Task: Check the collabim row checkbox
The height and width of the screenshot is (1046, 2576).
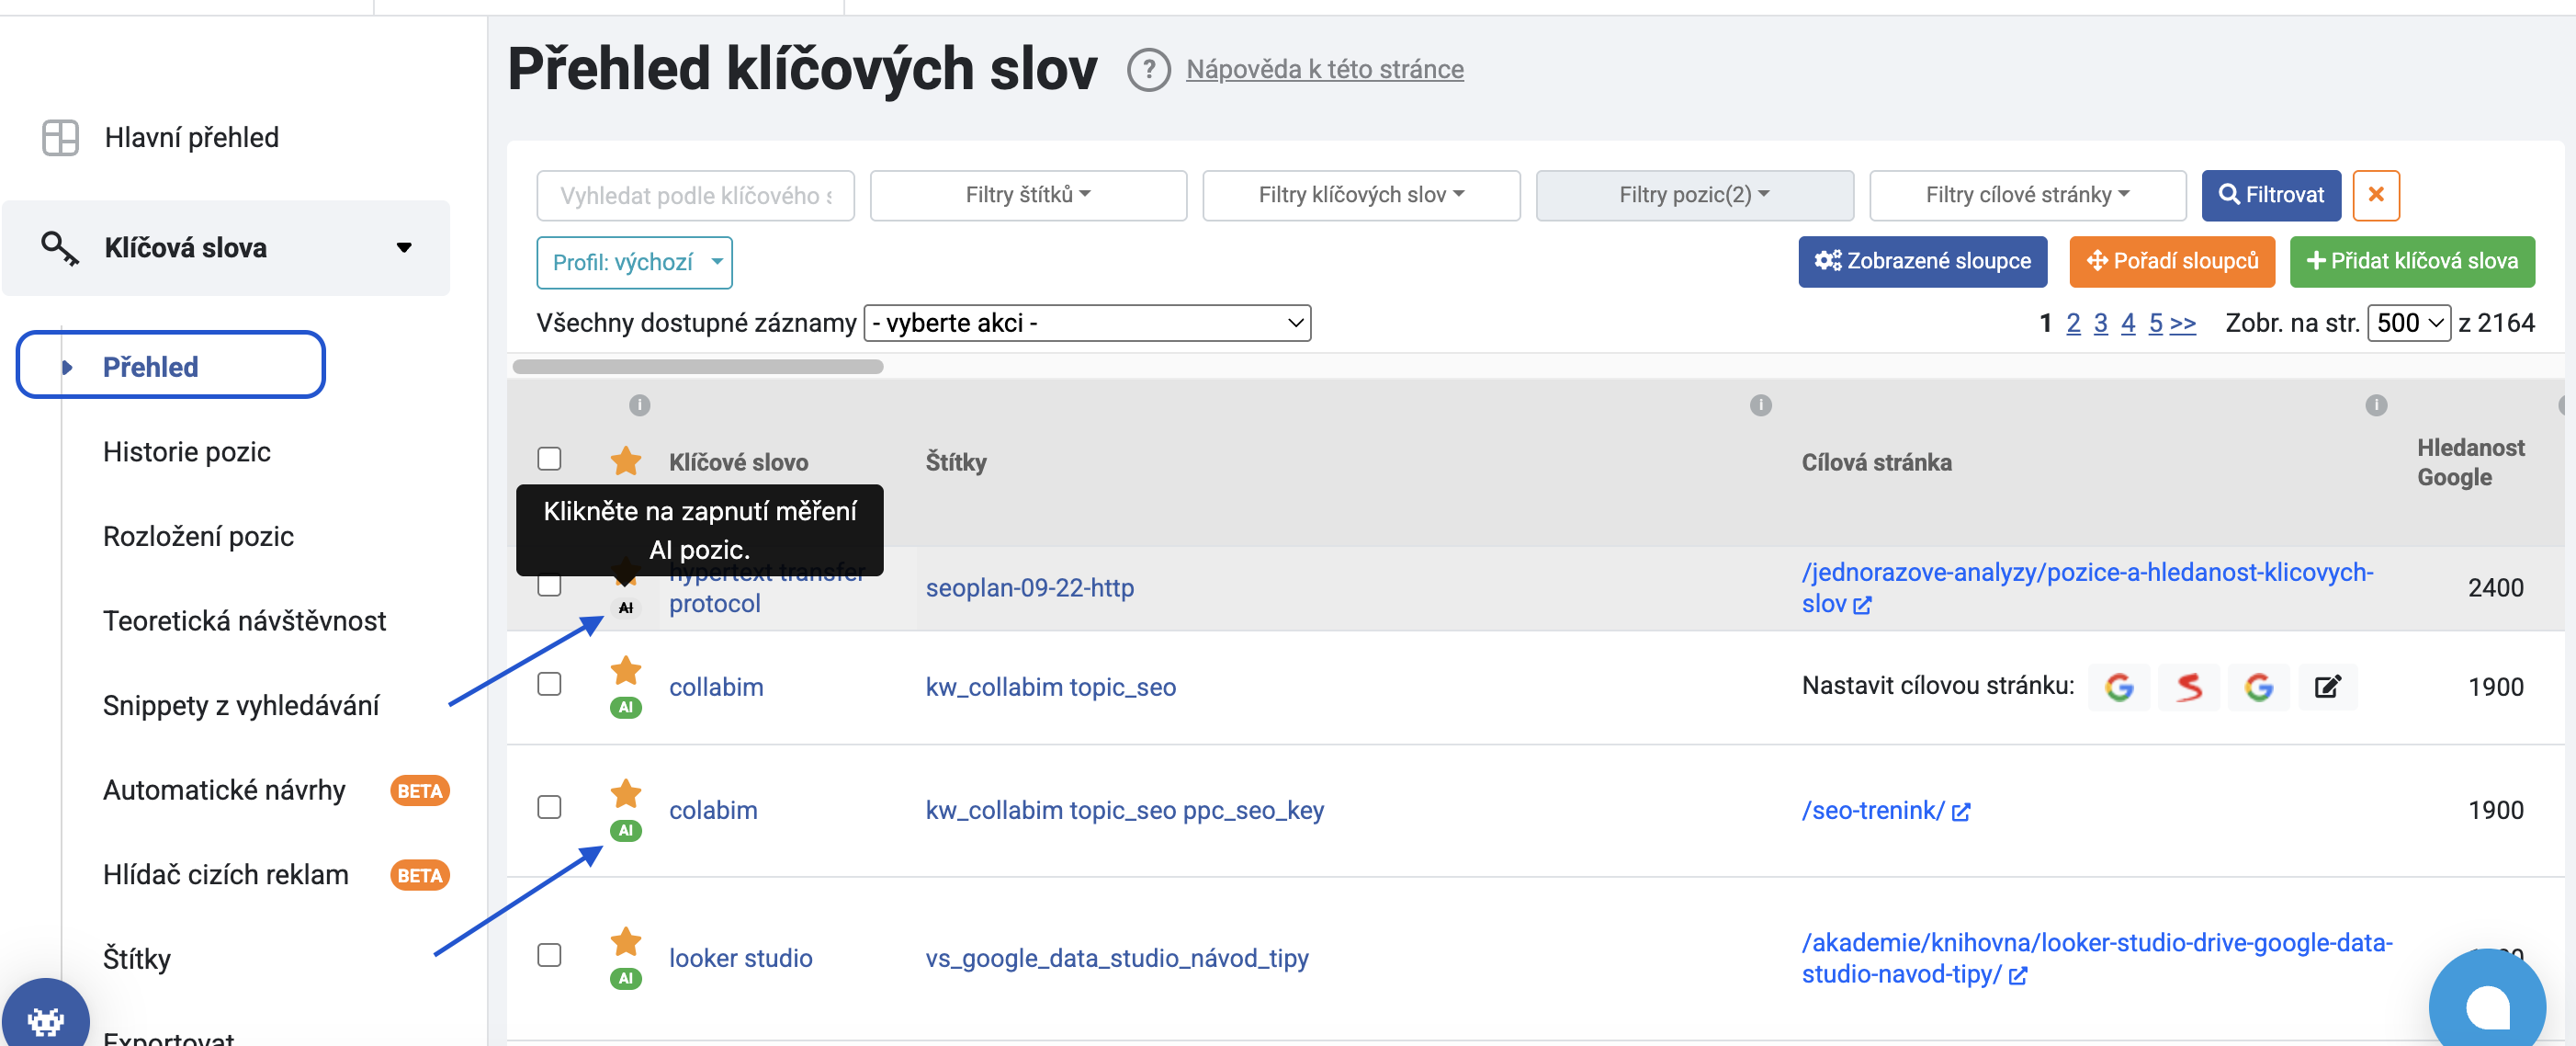Action: pyautogui.click(x=549, y=684)
